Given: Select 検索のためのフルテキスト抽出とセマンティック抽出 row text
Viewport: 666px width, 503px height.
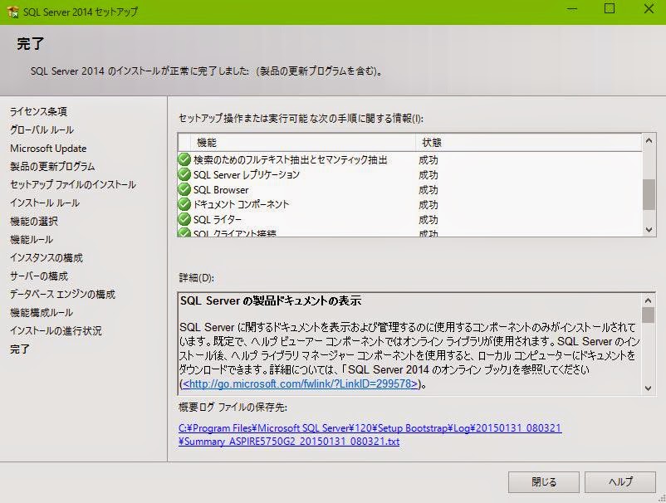Looking at the screenshot, I should [290, 159].
